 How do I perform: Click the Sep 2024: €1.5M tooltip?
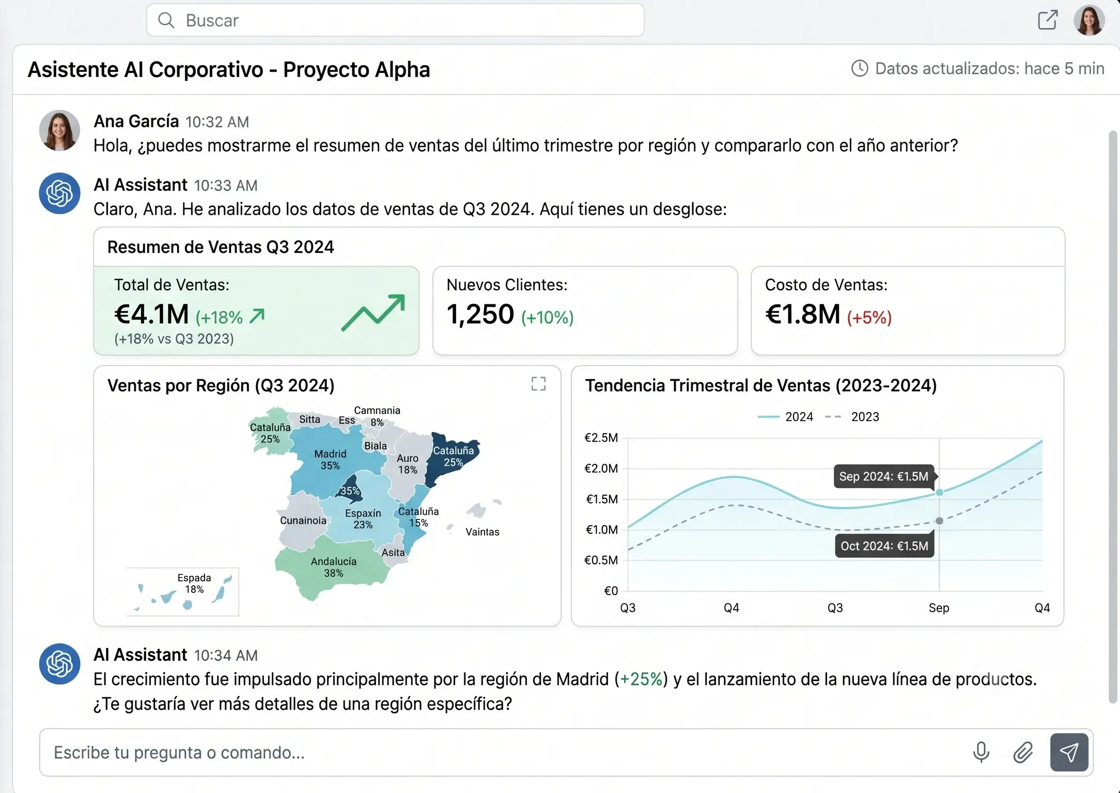point(883,476)
